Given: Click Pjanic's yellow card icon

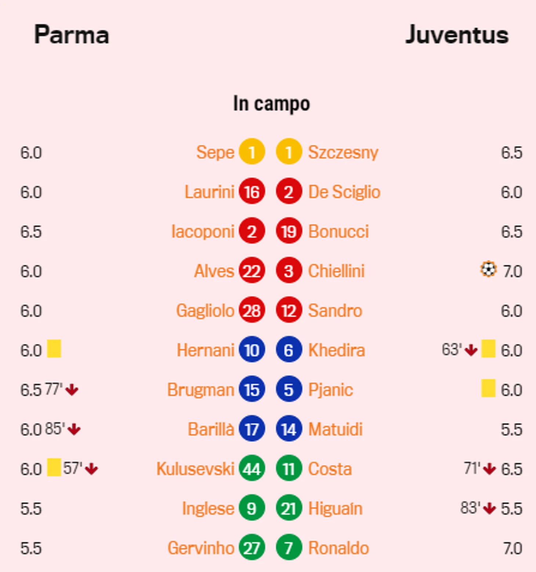Looking at the screenshot, I should [x=488, y=388].
